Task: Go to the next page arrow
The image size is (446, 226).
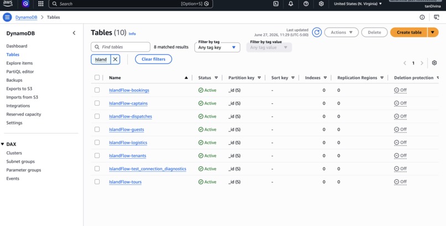Action: click(422, 63)
